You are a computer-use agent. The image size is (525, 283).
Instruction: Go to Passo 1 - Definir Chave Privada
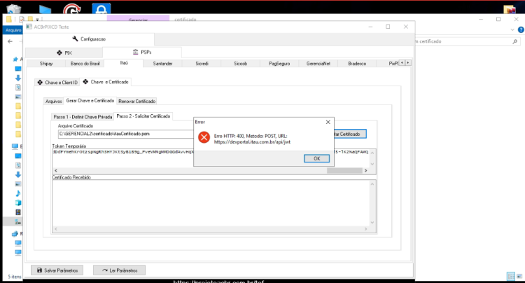tap(83, 117)
